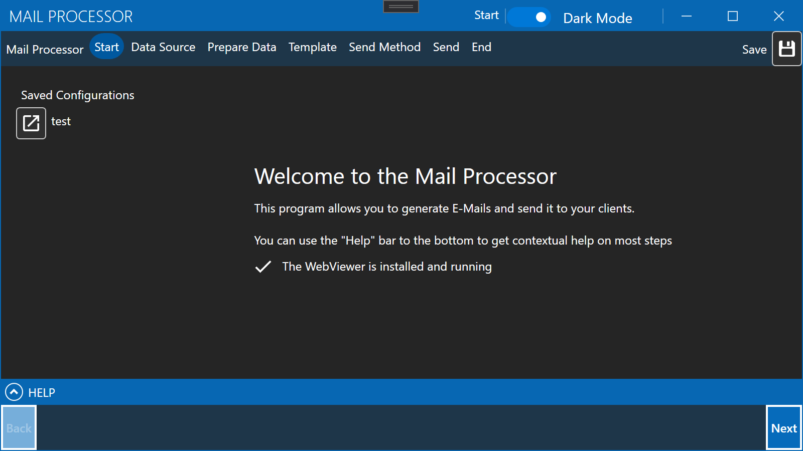803x451 pixels.
Task: Select the Send Method step
Action: (x=384, y=47)
